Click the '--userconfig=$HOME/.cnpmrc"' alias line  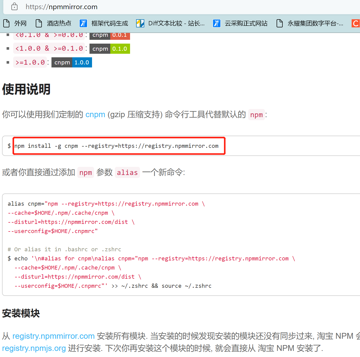coord(53,231)
